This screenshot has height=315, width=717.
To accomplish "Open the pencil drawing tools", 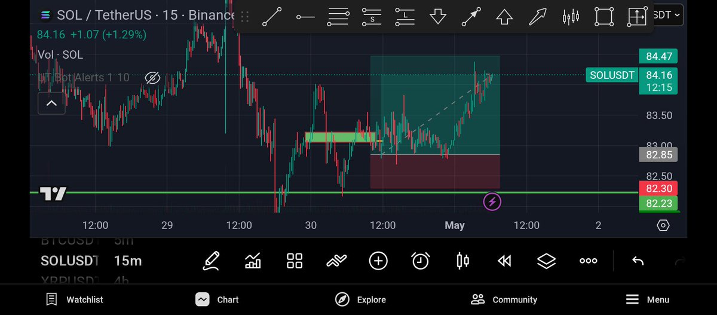I will [x=210, y=261].
